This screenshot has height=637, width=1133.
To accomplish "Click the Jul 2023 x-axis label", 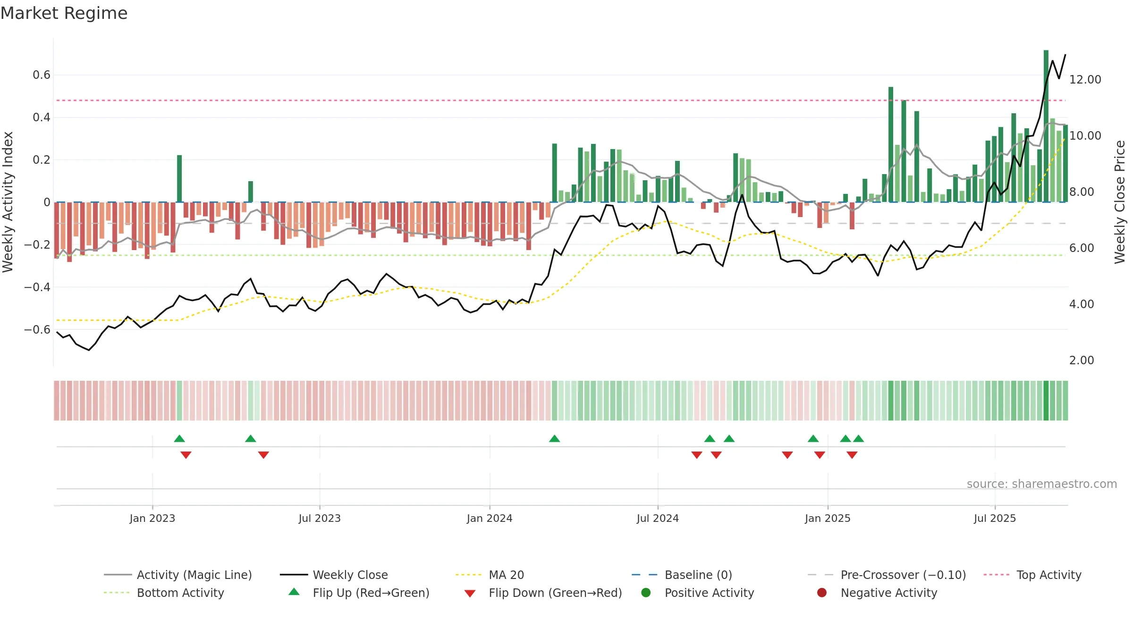I will pos(320,518).
